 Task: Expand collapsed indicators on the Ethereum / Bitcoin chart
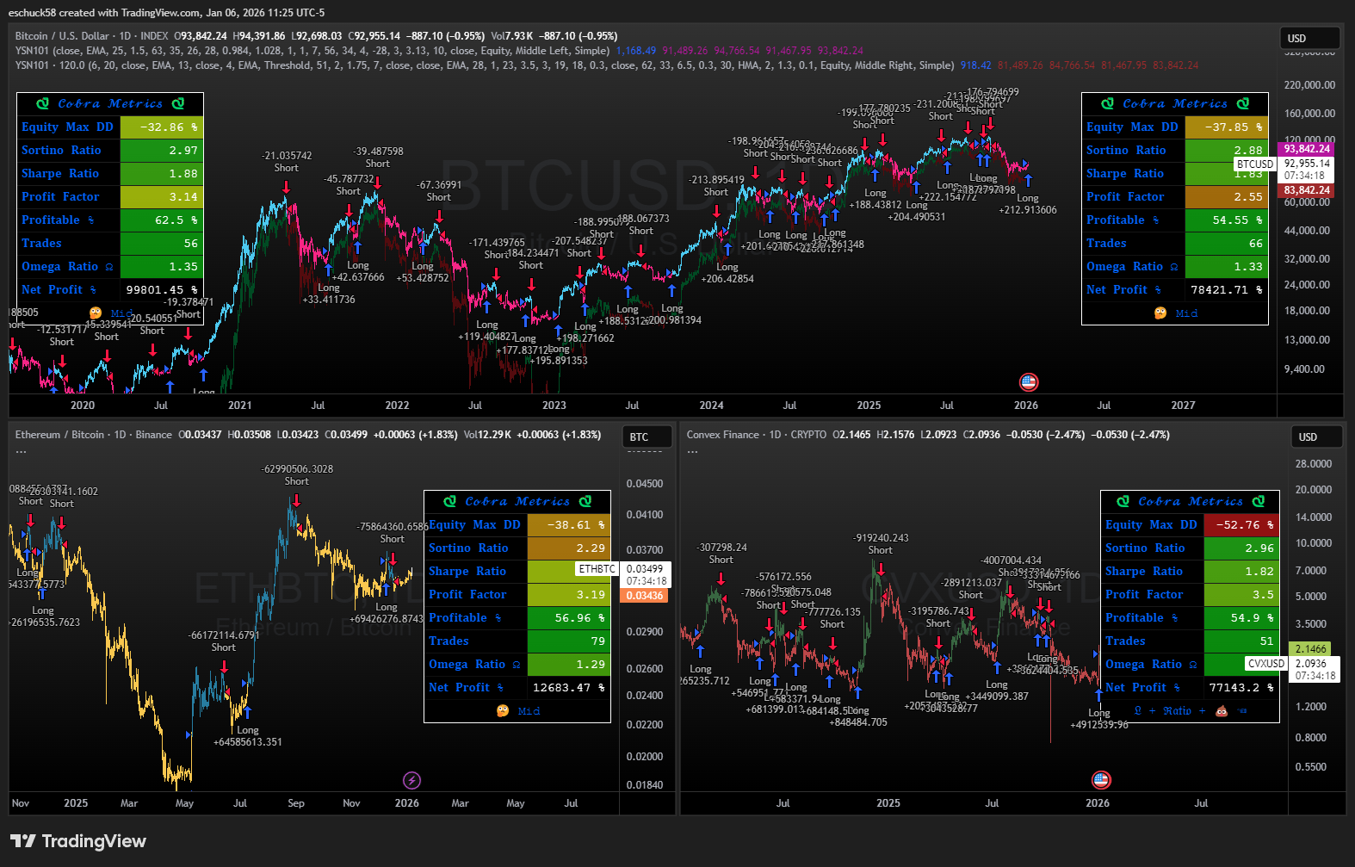tap(21, 451)
